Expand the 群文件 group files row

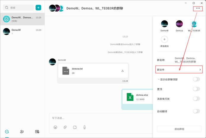point(179,70)
